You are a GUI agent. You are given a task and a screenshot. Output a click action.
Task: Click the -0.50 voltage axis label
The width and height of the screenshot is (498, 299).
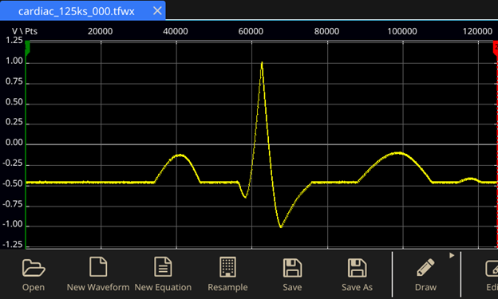pyautogui.click(x=13, y=183)
